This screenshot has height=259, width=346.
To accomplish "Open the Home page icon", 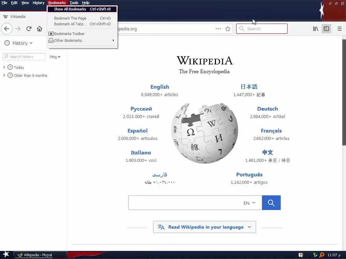I will 40,29.
